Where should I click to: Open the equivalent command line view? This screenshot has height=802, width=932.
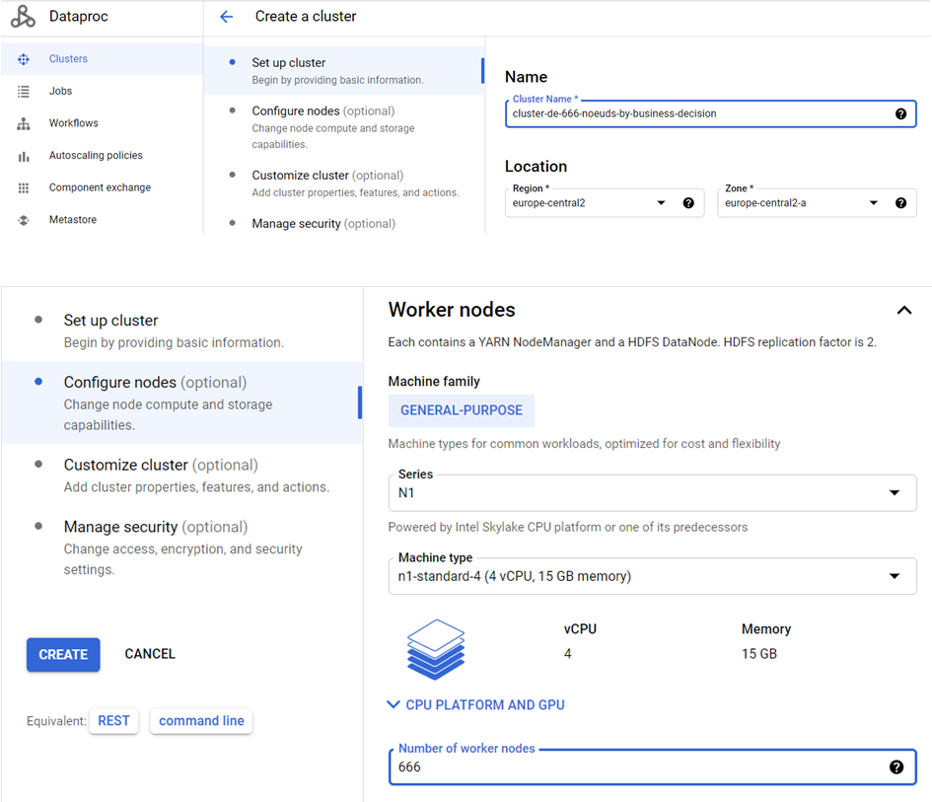(201, 720)
